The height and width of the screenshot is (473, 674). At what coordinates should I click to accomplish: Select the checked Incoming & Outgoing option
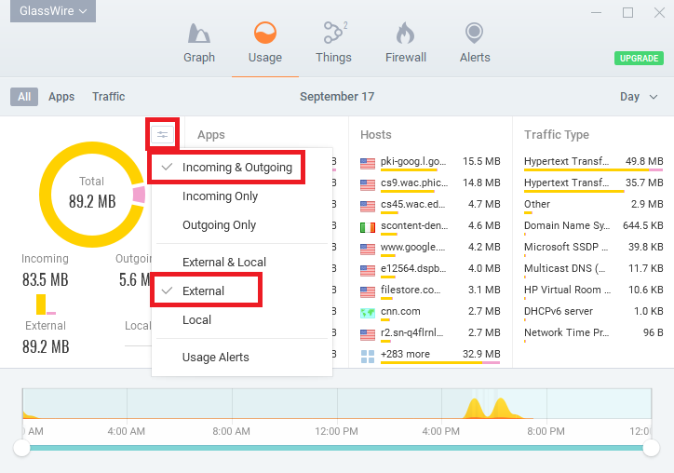click(236, 168)
